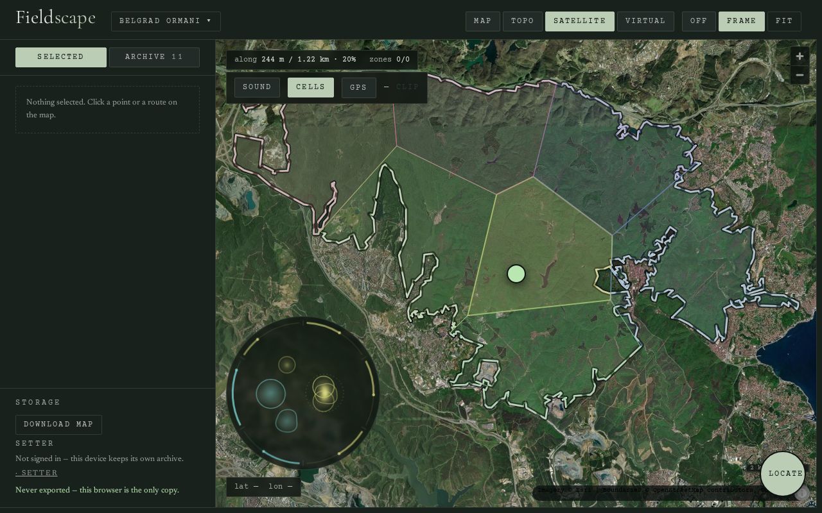Open the SETTER link
The height and width of the screenshot is (513, 822).
pyautogui.click(x=37, y=473)
